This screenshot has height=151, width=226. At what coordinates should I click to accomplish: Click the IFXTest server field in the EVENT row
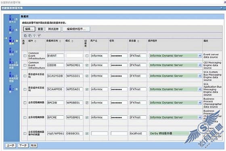click(x=138, y=56)
